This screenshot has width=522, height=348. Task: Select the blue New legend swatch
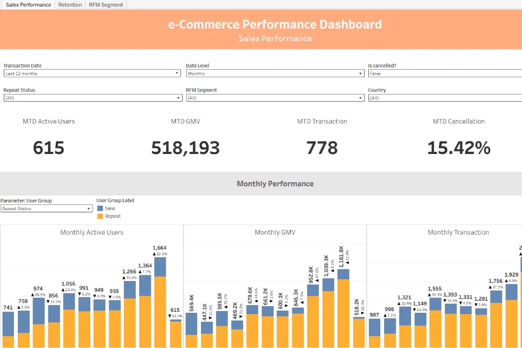[x=100, y=208]
